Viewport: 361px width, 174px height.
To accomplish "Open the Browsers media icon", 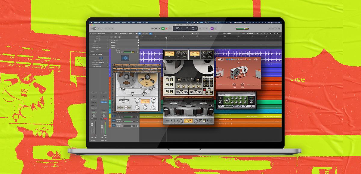I will (279, 28).
